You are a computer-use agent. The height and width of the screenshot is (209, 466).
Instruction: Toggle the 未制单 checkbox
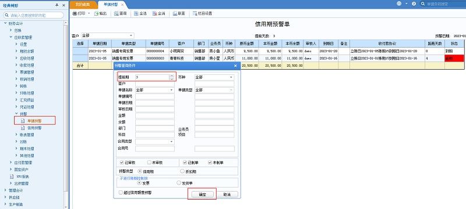(x=210, y=163)
